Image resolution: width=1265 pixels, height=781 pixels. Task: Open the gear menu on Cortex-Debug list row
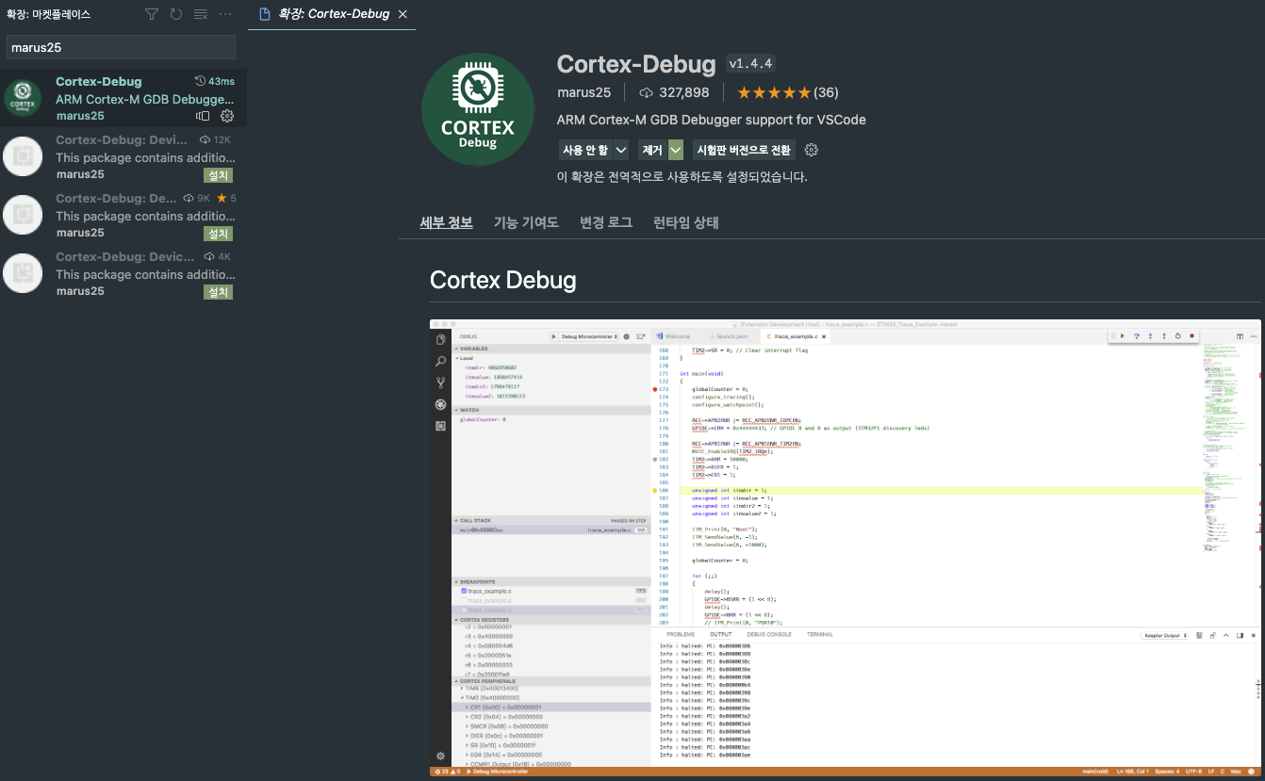click(x=227, y=116)
